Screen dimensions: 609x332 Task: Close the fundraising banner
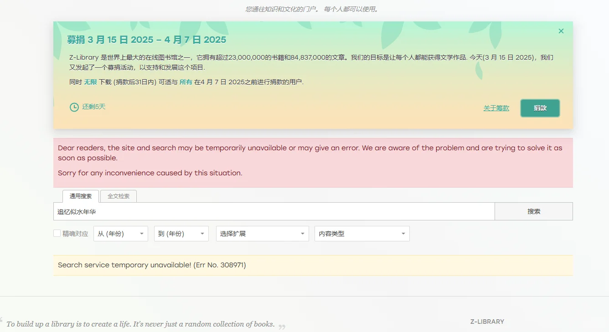[561, 31]
